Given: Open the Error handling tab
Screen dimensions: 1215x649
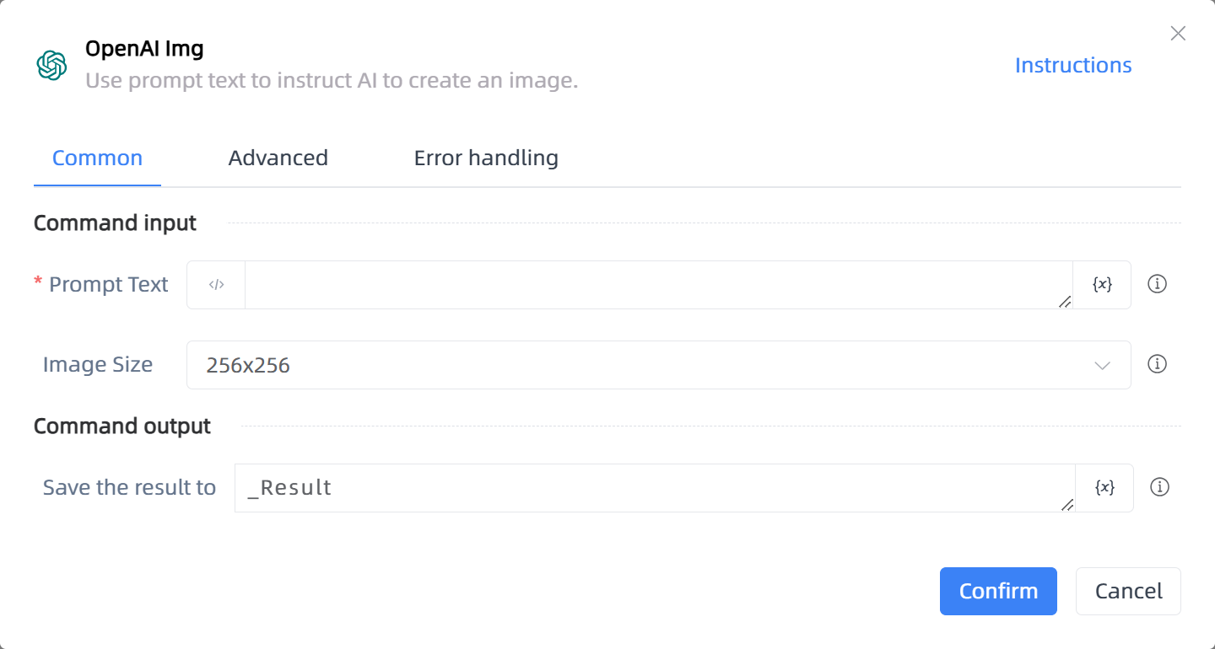Looking at the screenshot, I should 486,158.
